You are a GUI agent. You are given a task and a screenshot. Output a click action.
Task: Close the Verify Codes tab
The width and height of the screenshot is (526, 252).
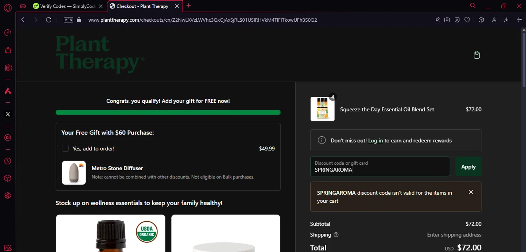(101, 6)
